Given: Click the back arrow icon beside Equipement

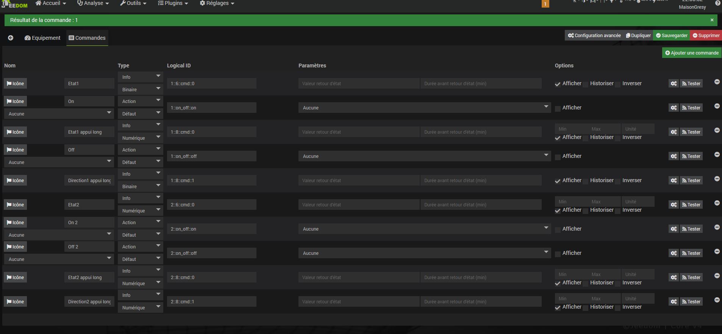Looking at the screenshot, I should click(11, 38).
